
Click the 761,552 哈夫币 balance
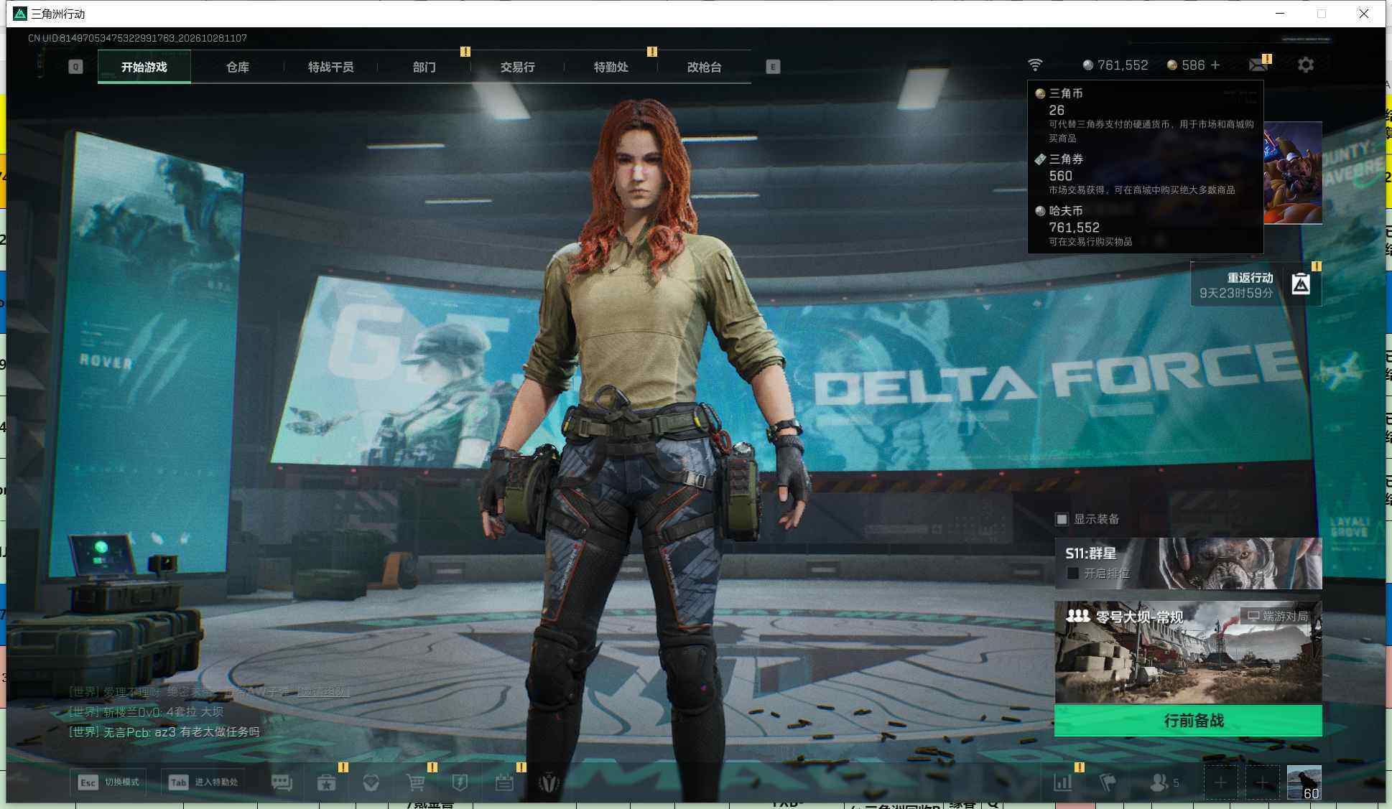(x=1115, y=65)
